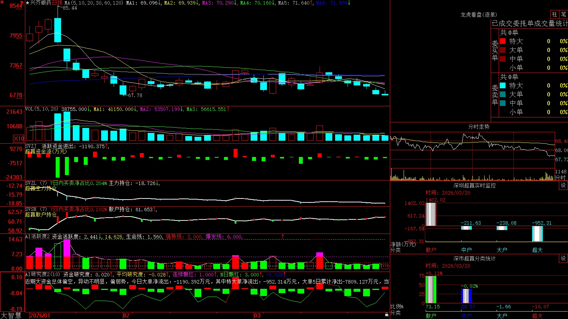568x319 pixels.
Task: Click the 大智慧 logo in the bottom-left corner
Action: (x=11, y=315)
